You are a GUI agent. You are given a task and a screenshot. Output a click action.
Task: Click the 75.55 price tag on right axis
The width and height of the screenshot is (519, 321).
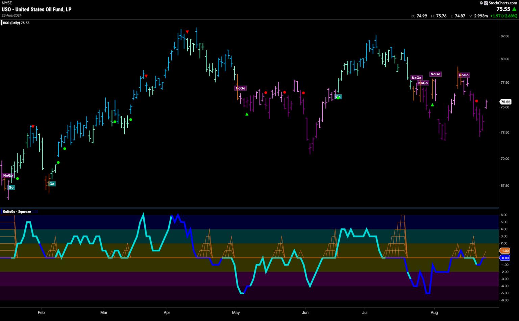coord(505,102)
